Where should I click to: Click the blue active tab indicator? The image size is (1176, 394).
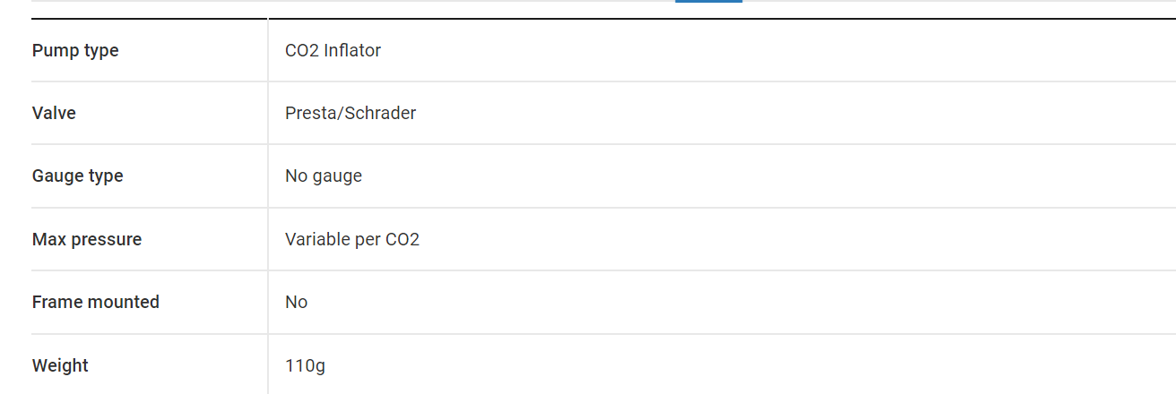point(708,1)
